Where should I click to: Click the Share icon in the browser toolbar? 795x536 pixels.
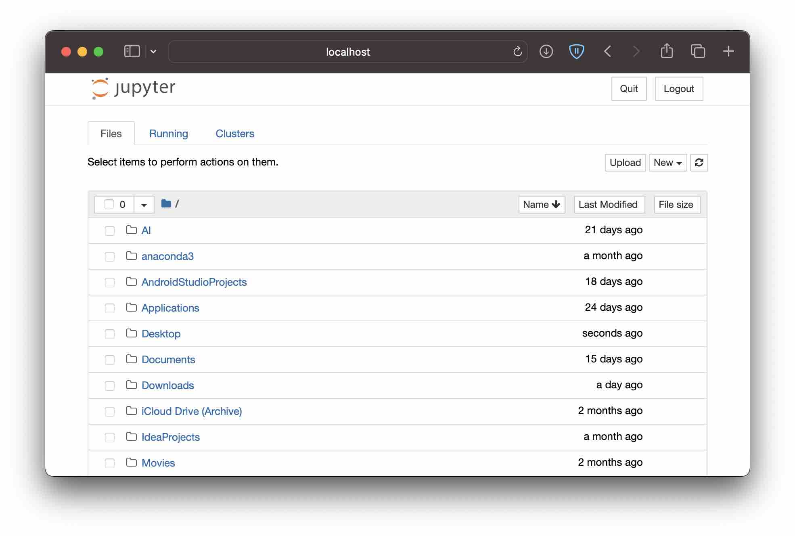coord(667,51)
